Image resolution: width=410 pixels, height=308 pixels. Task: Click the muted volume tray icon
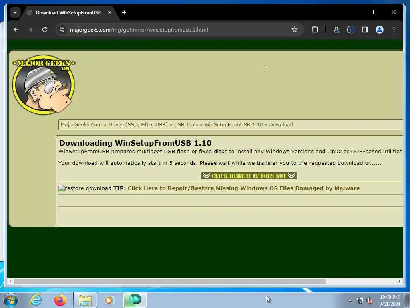(370, 301)
